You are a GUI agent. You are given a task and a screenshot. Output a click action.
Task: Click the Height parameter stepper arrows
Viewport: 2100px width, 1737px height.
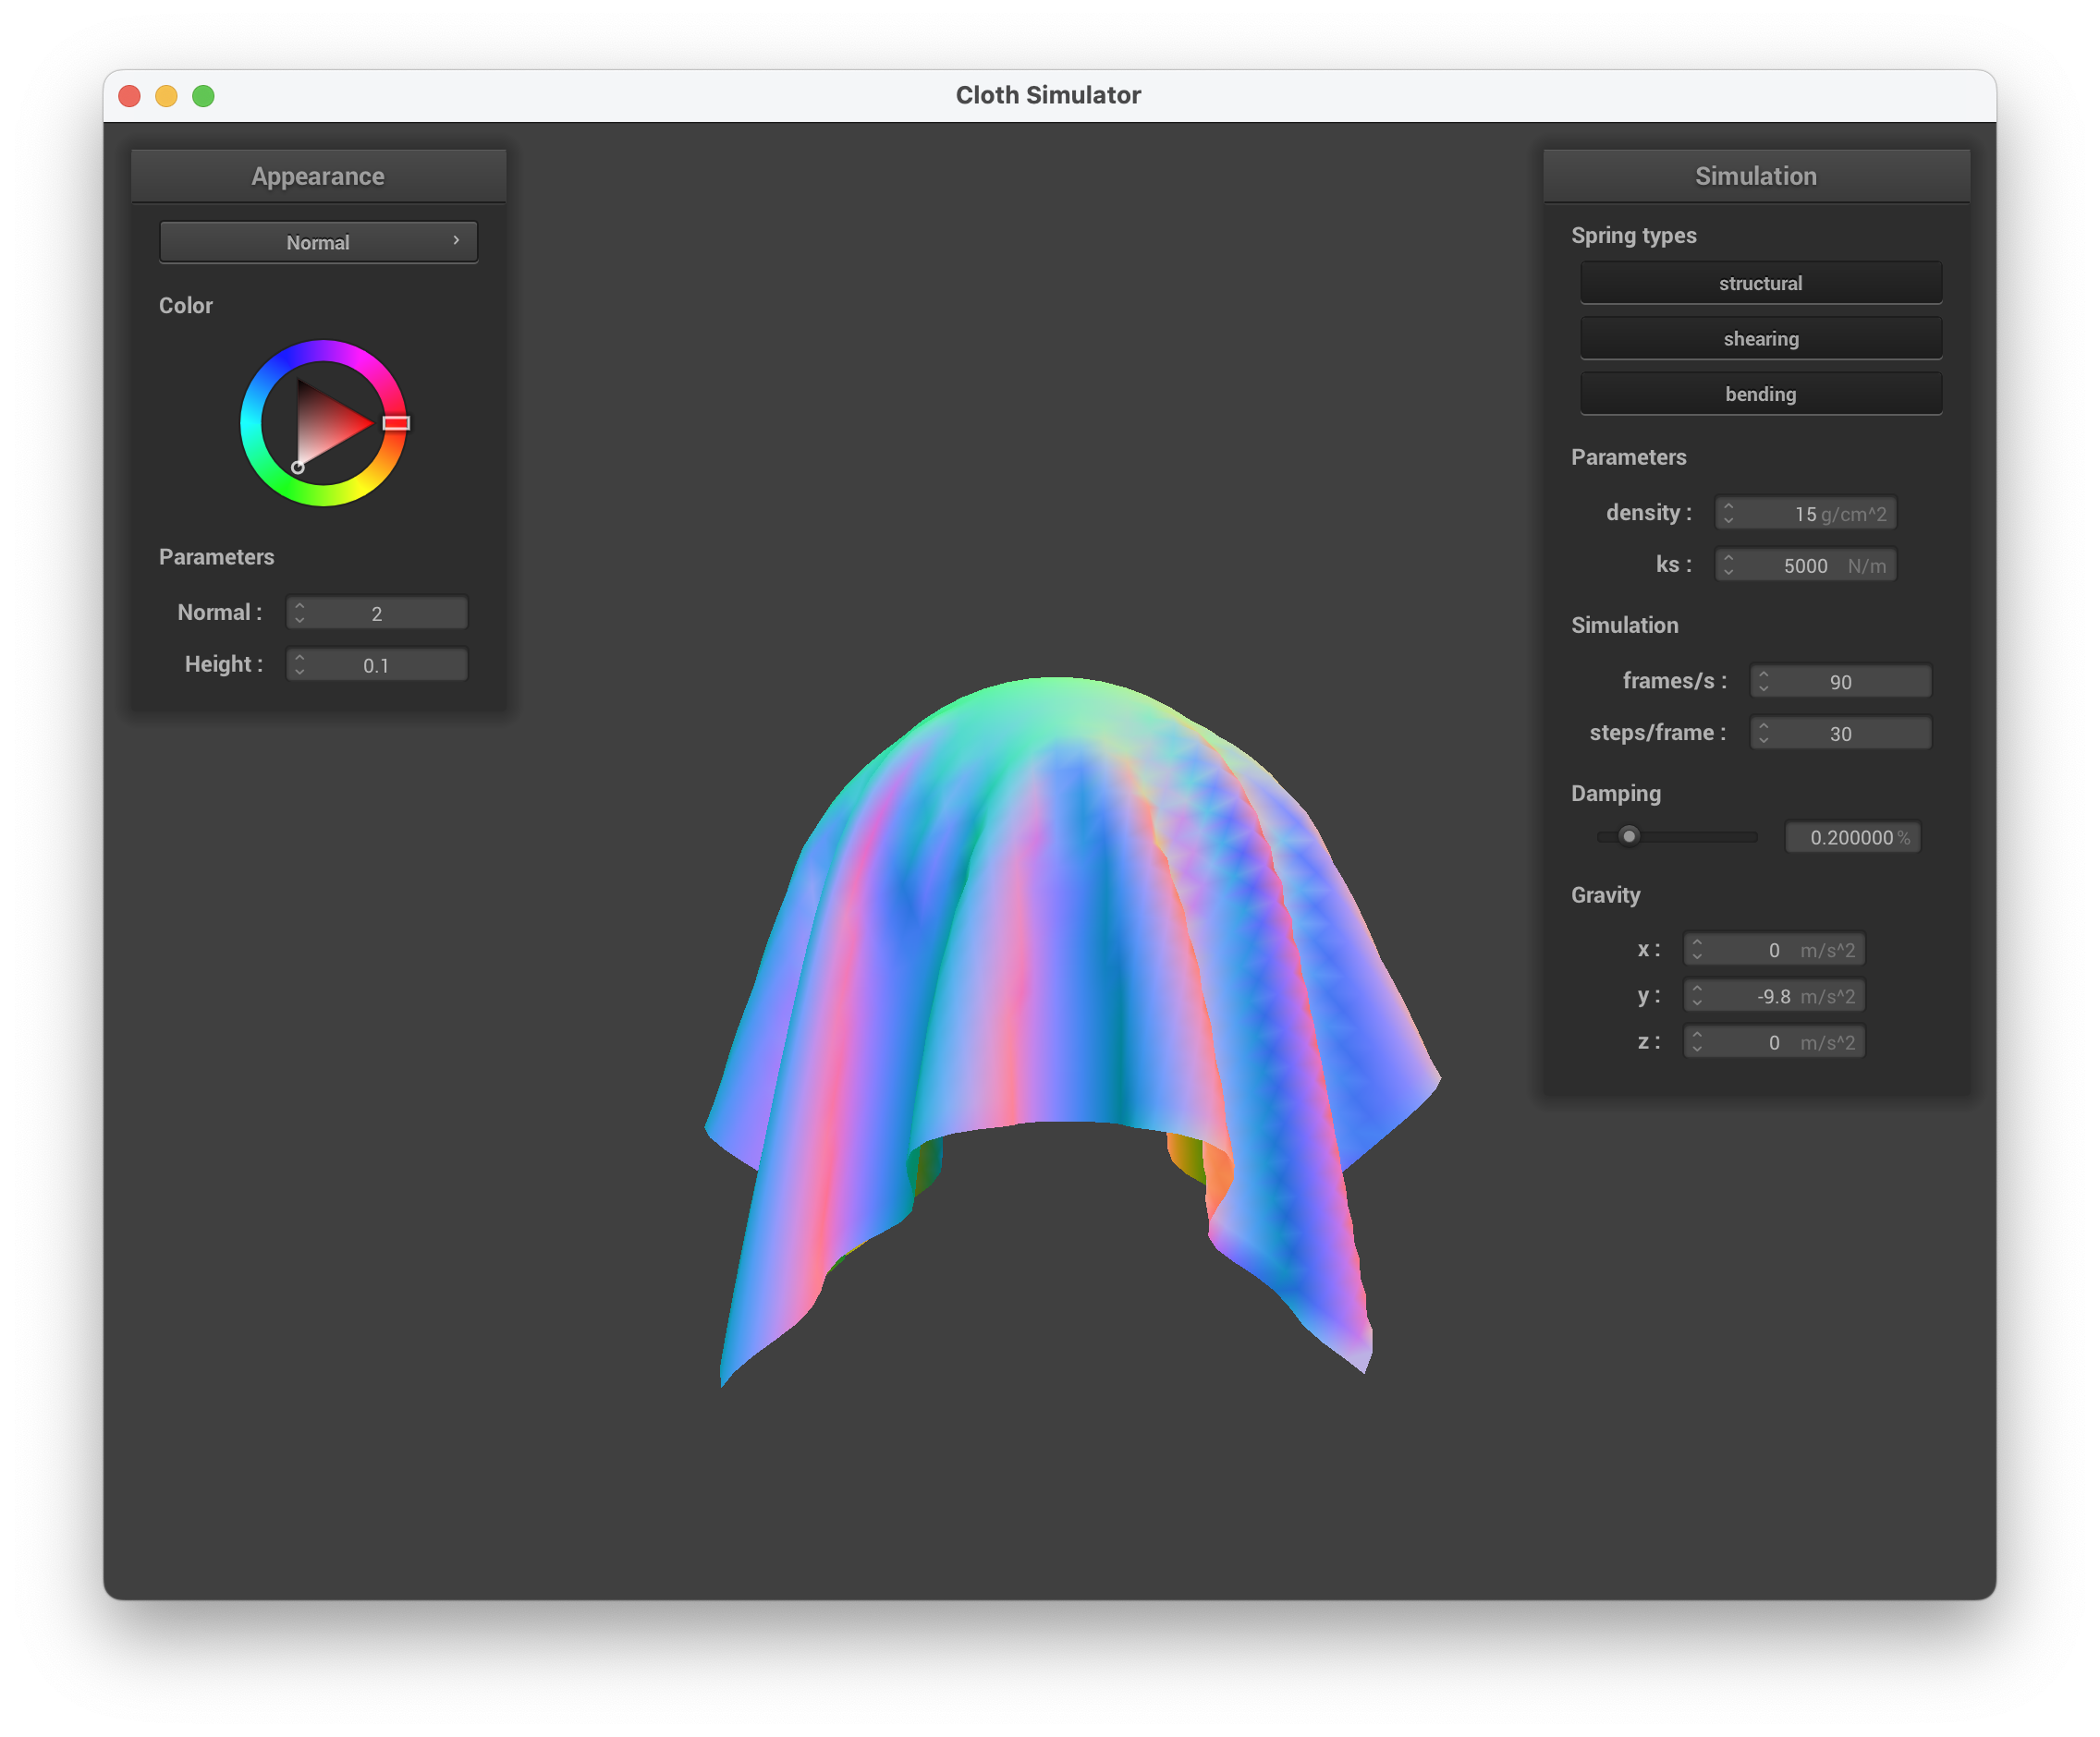(x=300, y=665)
